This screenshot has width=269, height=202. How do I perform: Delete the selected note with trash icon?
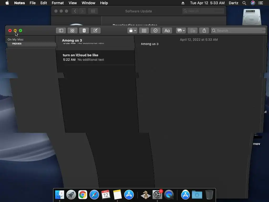84,31
